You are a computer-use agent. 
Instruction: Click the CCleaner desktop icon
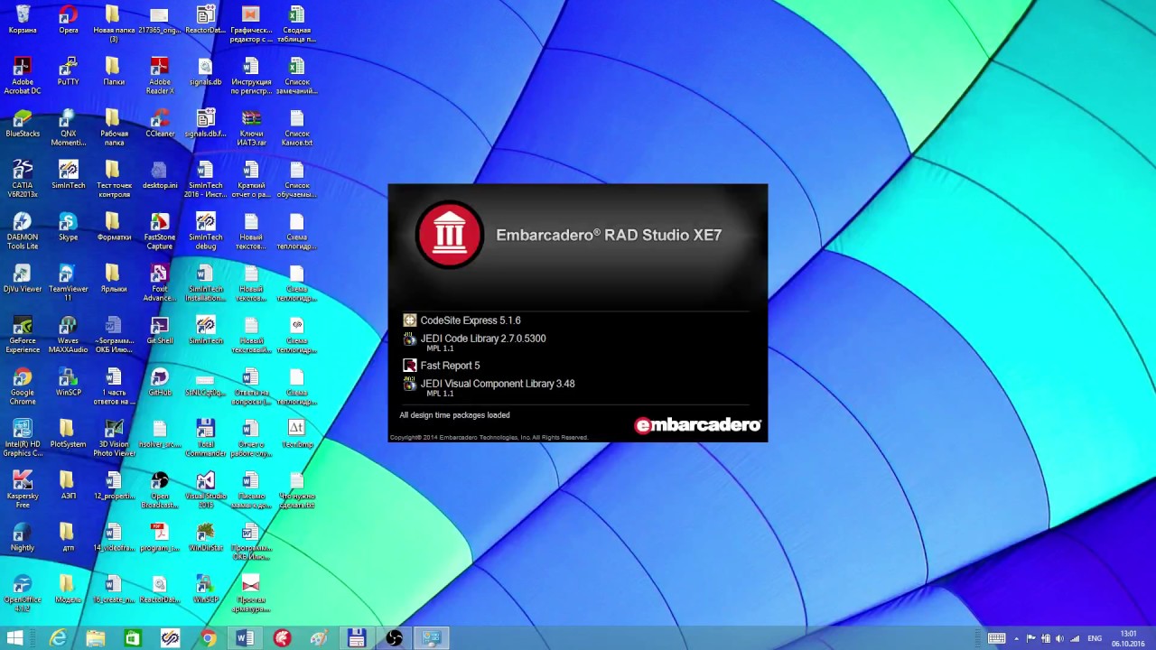pos(160,124)
